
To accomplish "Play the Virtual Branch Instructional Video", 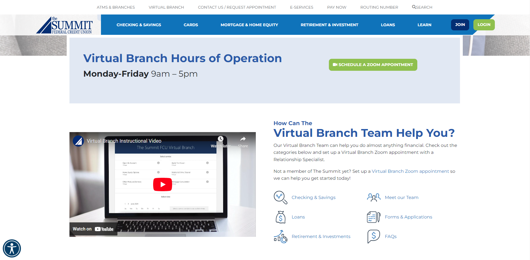I will [x=162, y=184].
